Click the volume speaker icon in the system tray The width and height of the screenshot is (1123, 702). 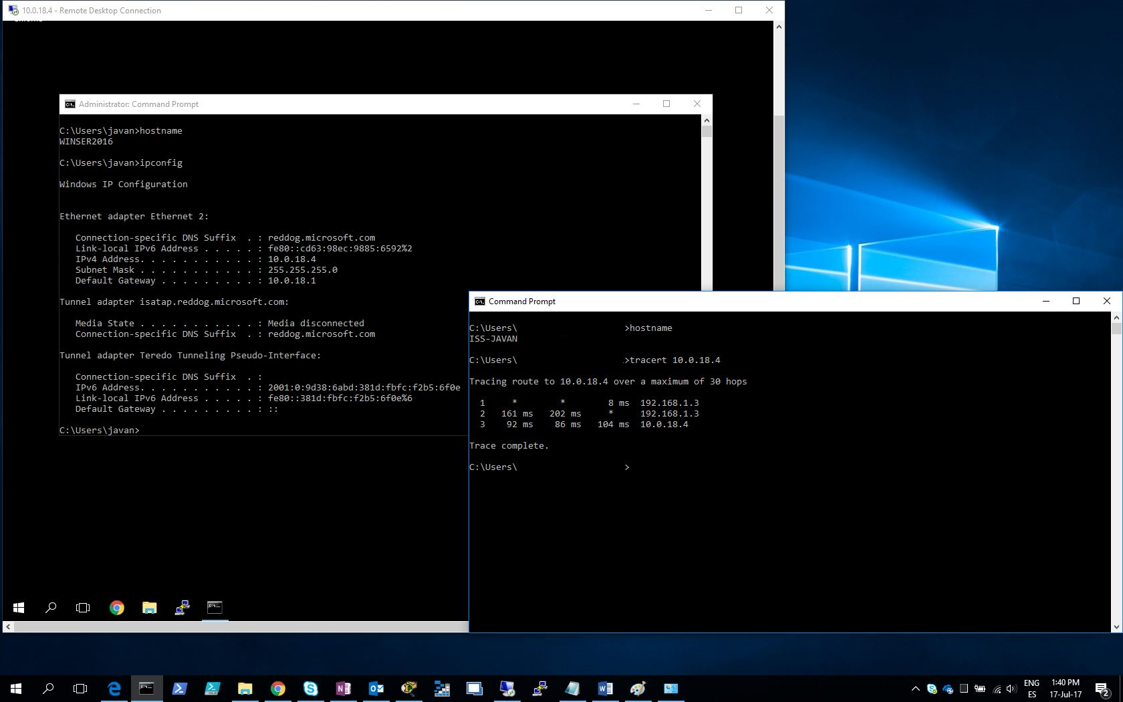(1011, 689)
